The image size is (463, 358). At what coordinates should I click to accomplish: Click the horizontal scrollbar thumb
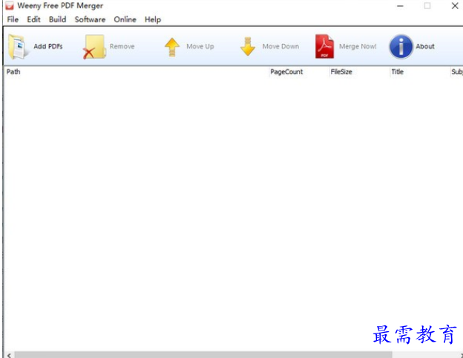(x=203, y=355)
